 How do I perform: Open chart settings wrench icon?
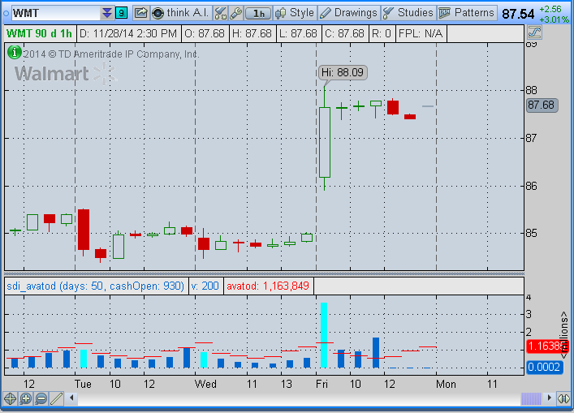coord(235,14)
